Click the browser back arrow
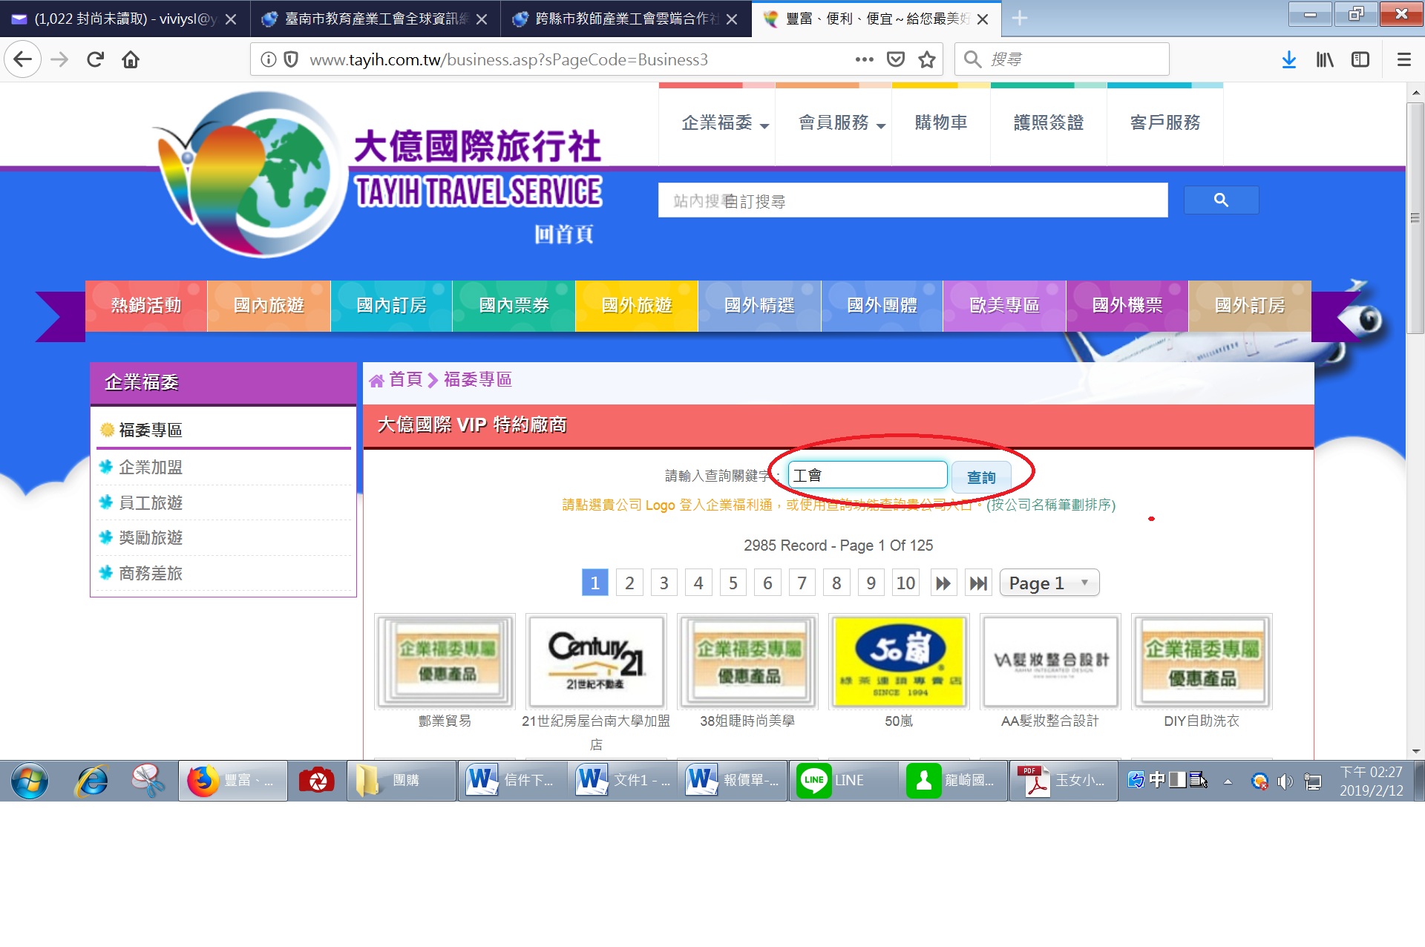Viewport: 1425px width, 947px height. (22, 59)
